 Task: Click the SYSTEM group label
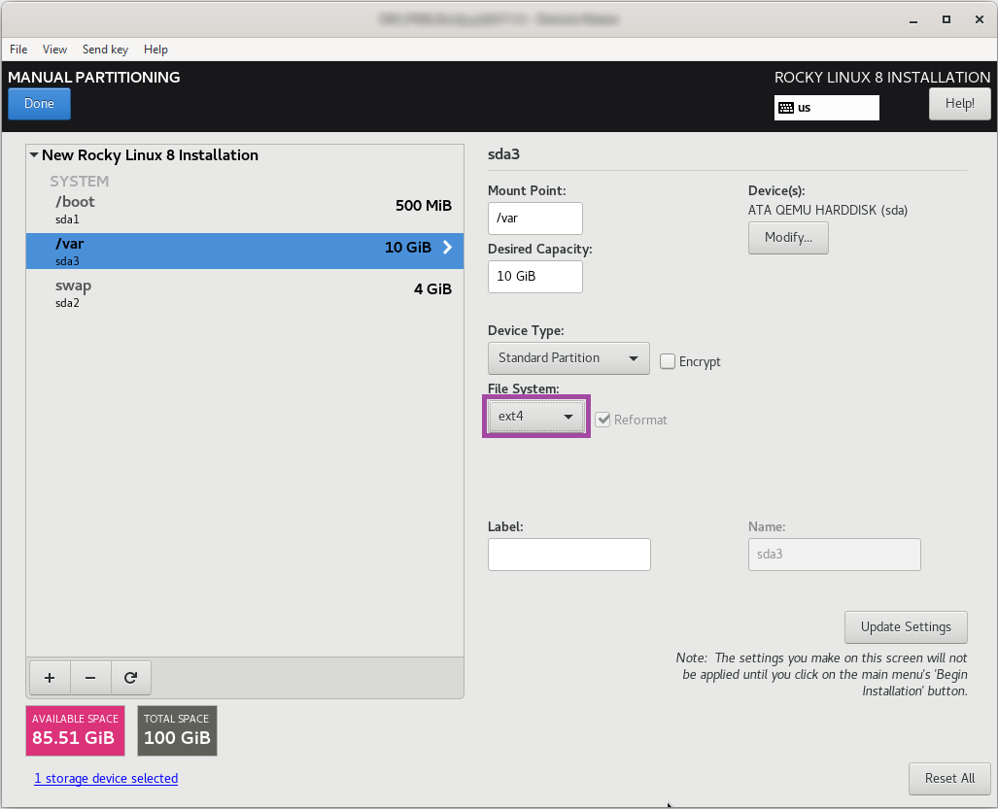(x=80, y=182)
